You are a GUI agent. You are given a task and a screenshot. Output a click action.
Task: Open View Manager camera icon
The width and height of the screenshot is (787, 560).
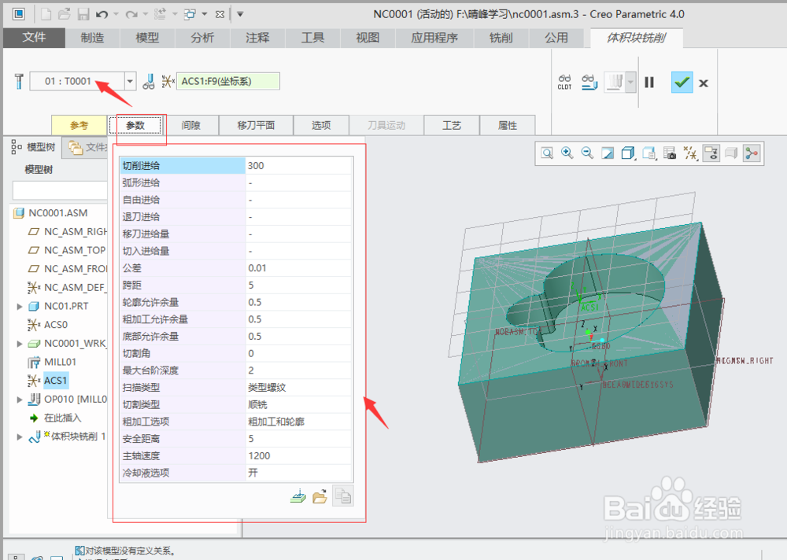tap(670, 153)
